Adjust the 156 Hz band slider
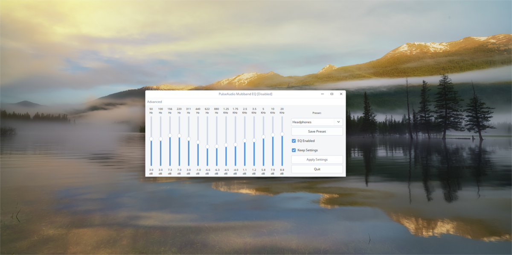Viewport: 512px width, 255px height. [170, 135]
